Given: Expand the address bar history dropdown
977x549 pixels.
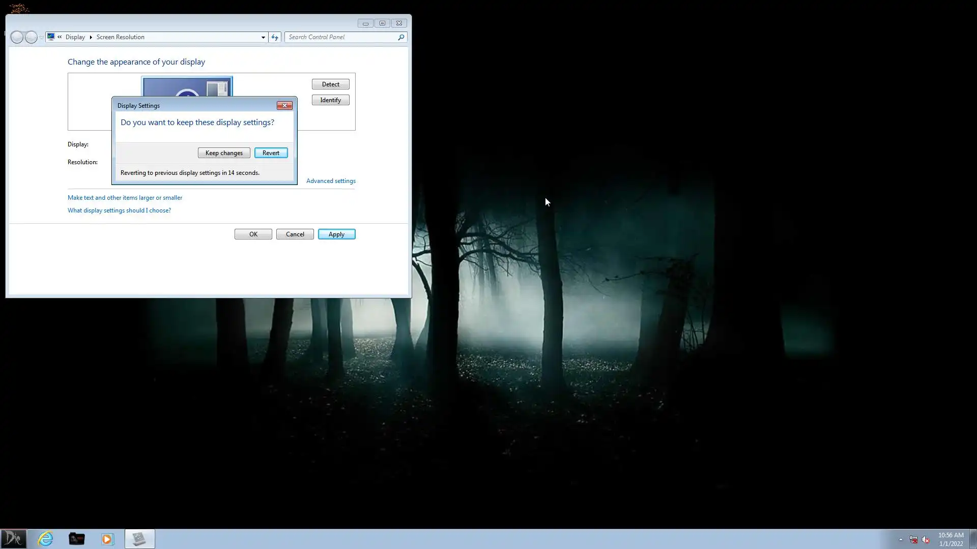Looking at the screenshot, I should [263, 37].
